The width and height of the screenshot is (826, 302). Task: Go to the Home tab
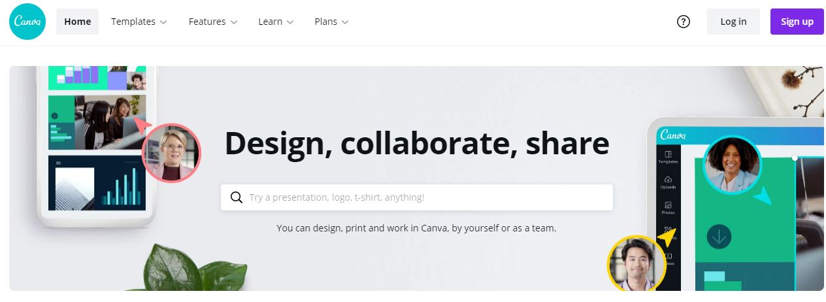[x=77, y=22]
